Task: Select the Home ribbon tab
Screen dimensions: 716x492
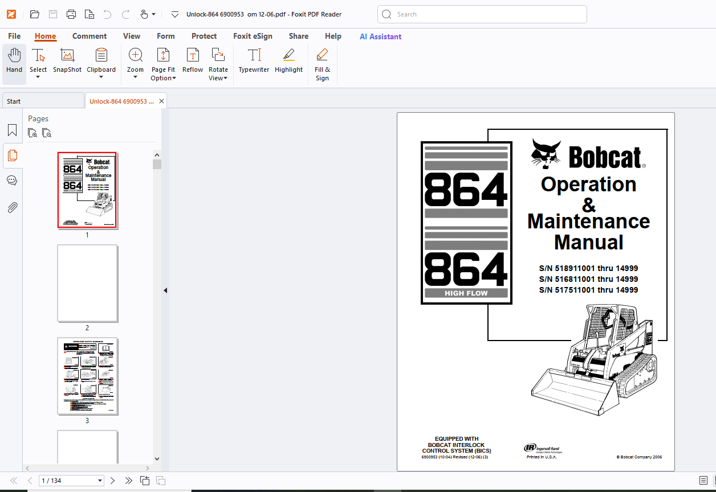Action: [x=45, y=36]
